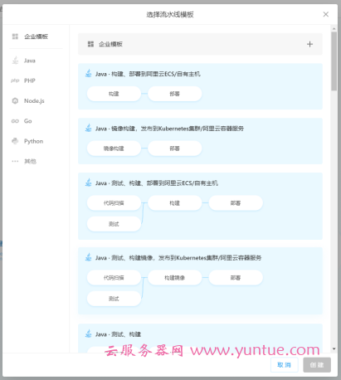Select the 其他 sidebar category

[36, 162]
